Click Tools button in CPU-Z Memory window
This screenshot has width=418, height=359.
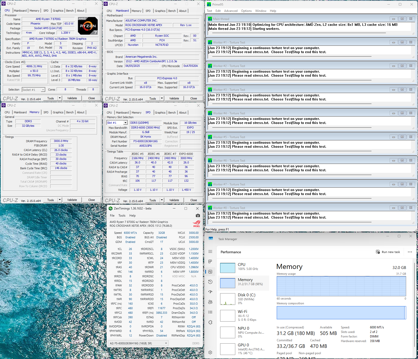tap(51, 200)
